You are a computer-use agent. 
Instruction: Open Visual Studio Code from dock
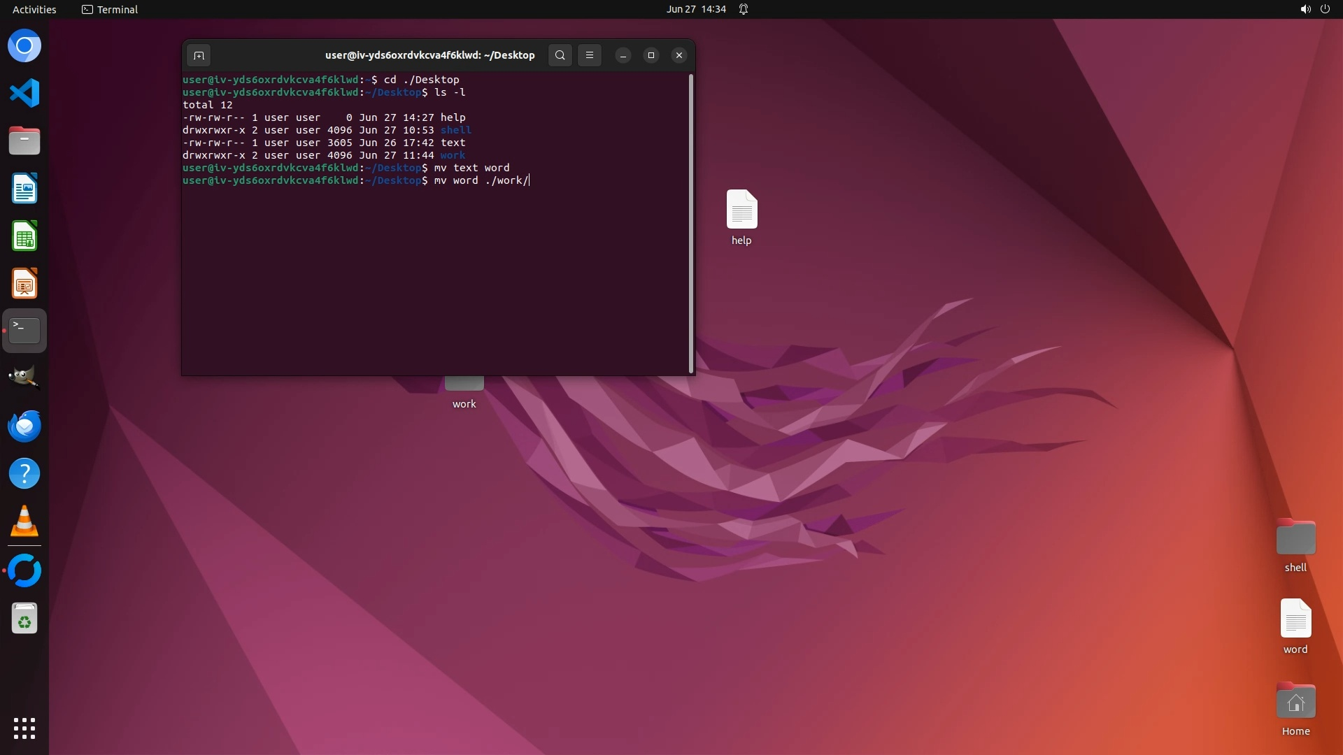click(24, 93)
